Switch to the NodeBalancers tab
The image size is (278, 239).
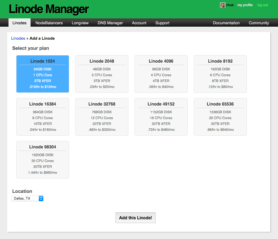tap(49, 23)
